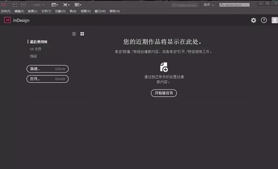Click the Go to Bridge icon

(15, 5)
